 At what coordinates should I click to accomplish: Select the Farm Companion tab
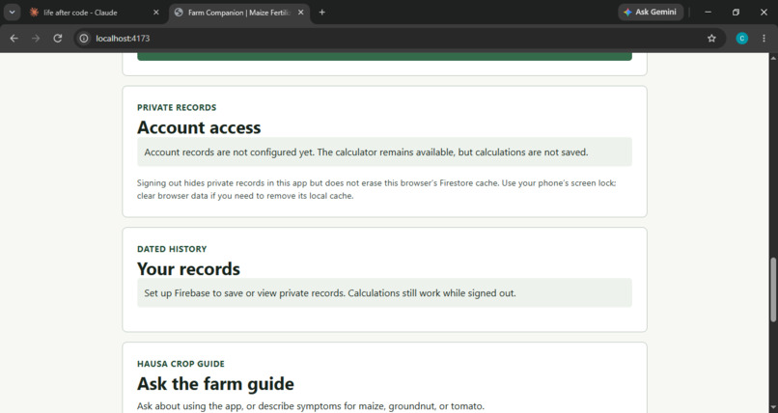coord(239,13)
